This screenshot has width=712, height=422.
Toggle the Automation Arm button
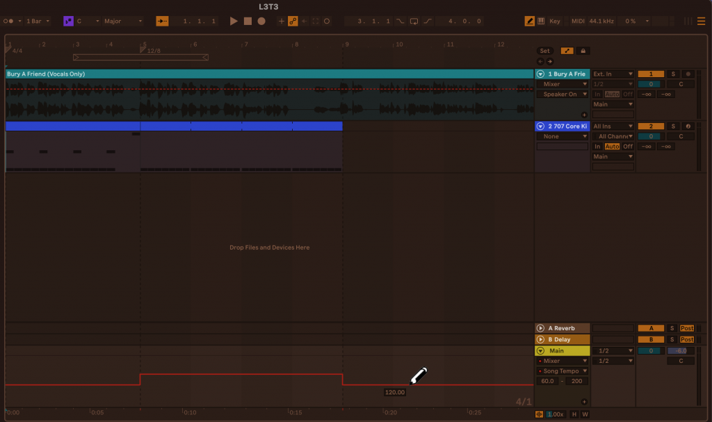[x=293, y=22]
